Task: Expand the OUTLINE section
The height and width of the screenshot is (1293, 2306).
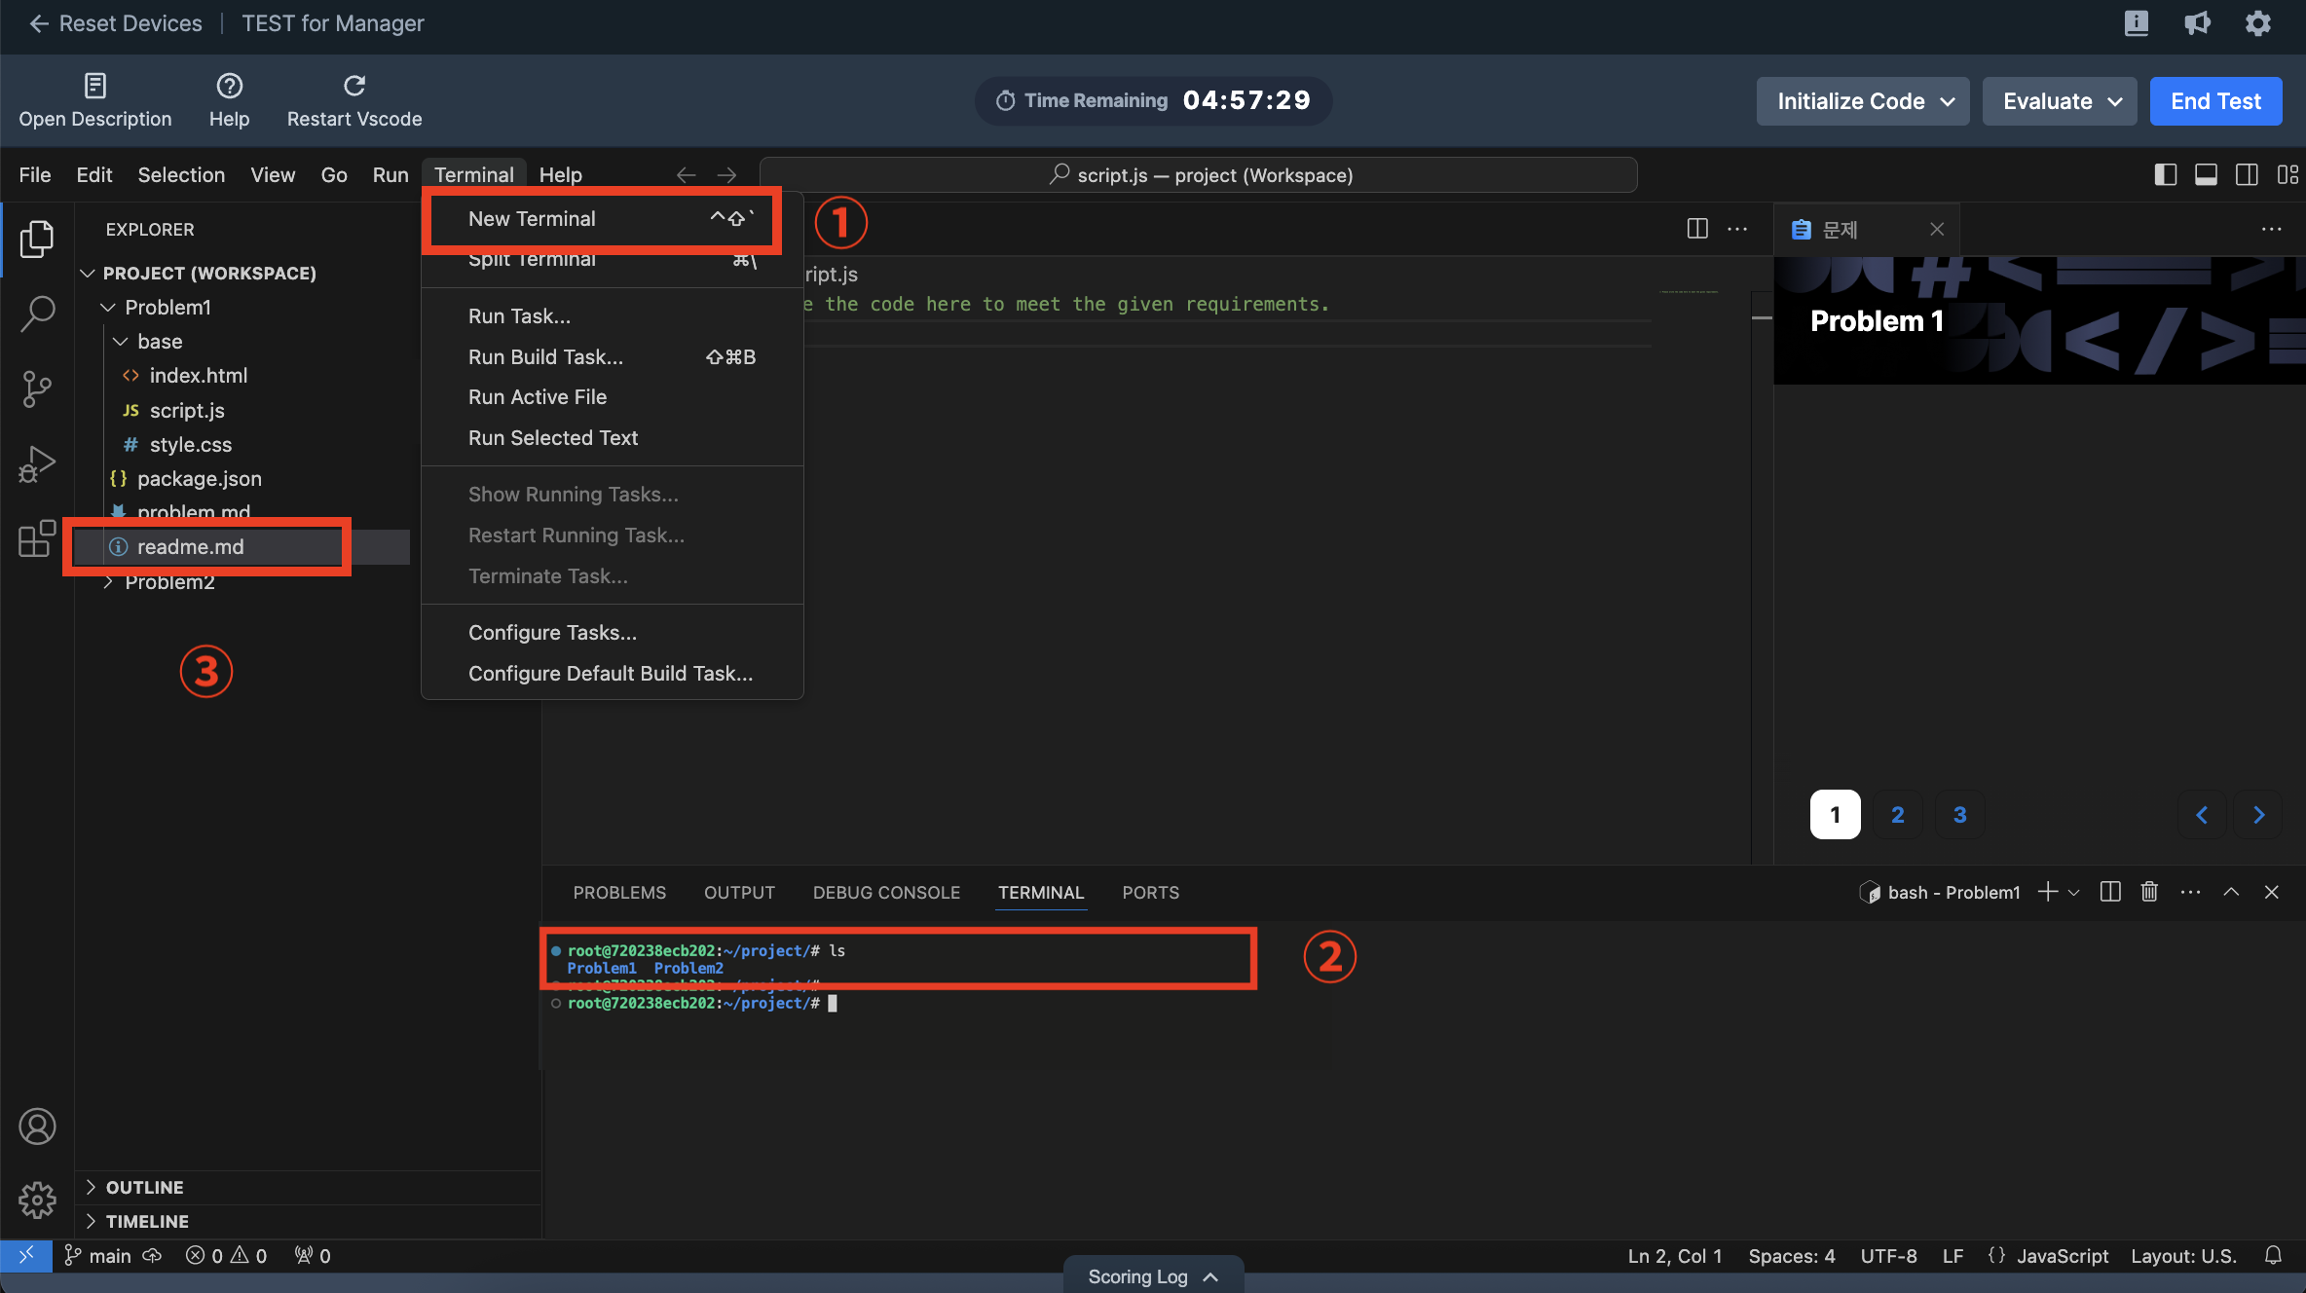Action: click(144, 1187)
